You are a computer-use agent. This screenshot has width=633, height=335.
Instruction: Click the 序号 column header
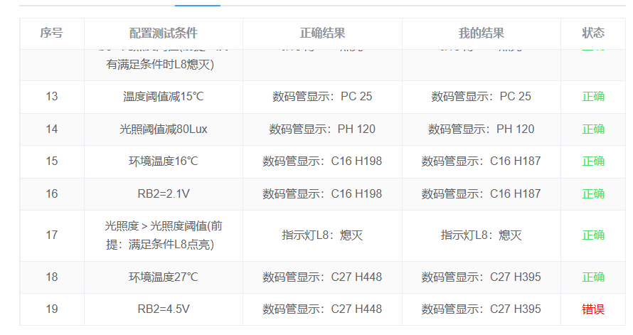51,33
